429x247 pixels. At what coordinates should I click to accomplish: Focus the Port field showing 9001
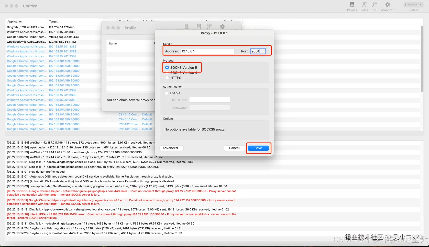coord(258,51)
